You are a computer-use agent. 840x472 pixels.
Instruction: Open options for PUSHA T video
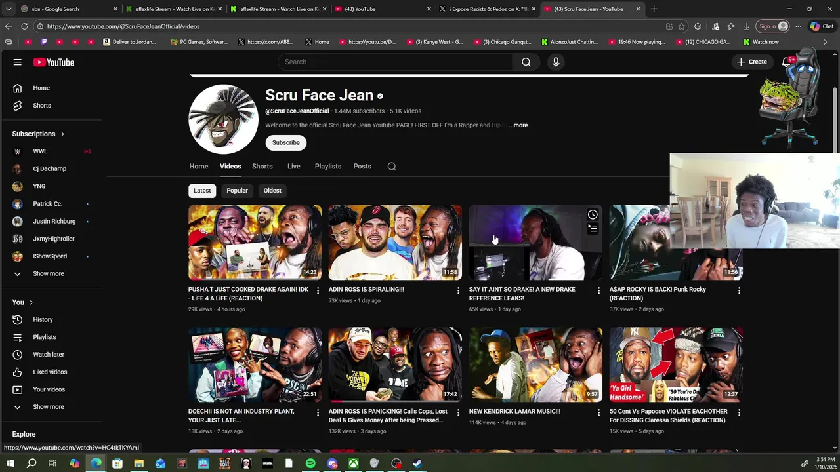coord(318,290)
